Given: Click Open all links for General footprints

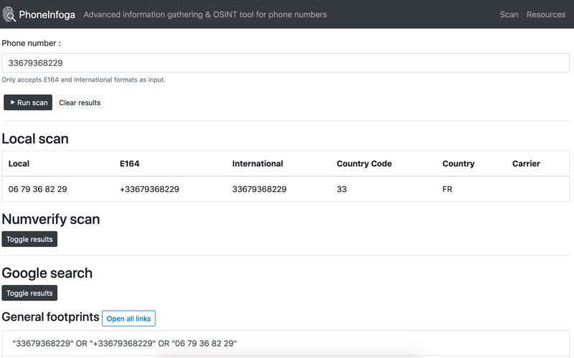Looking at the screenshot, I should pyautogui.click(x=128, y=319).
